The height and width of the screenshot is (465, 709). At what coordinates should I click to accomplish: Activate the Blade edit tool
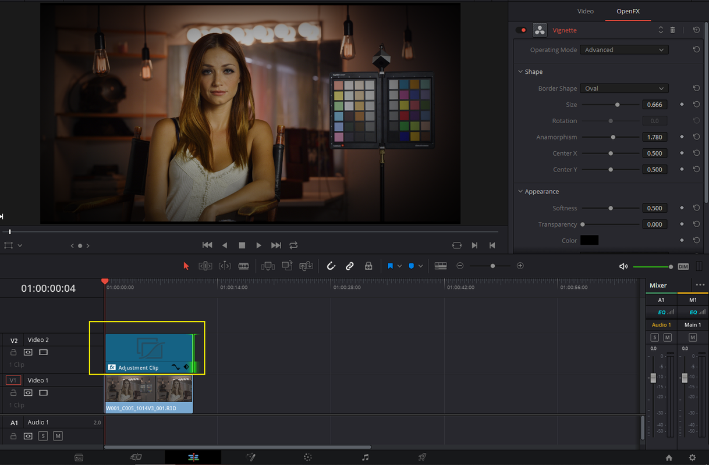(x=243, y=266)
